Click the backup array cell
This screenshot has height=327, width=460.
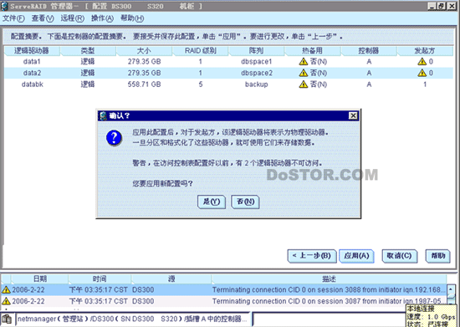pyautogui.click(x=257, y=84)
